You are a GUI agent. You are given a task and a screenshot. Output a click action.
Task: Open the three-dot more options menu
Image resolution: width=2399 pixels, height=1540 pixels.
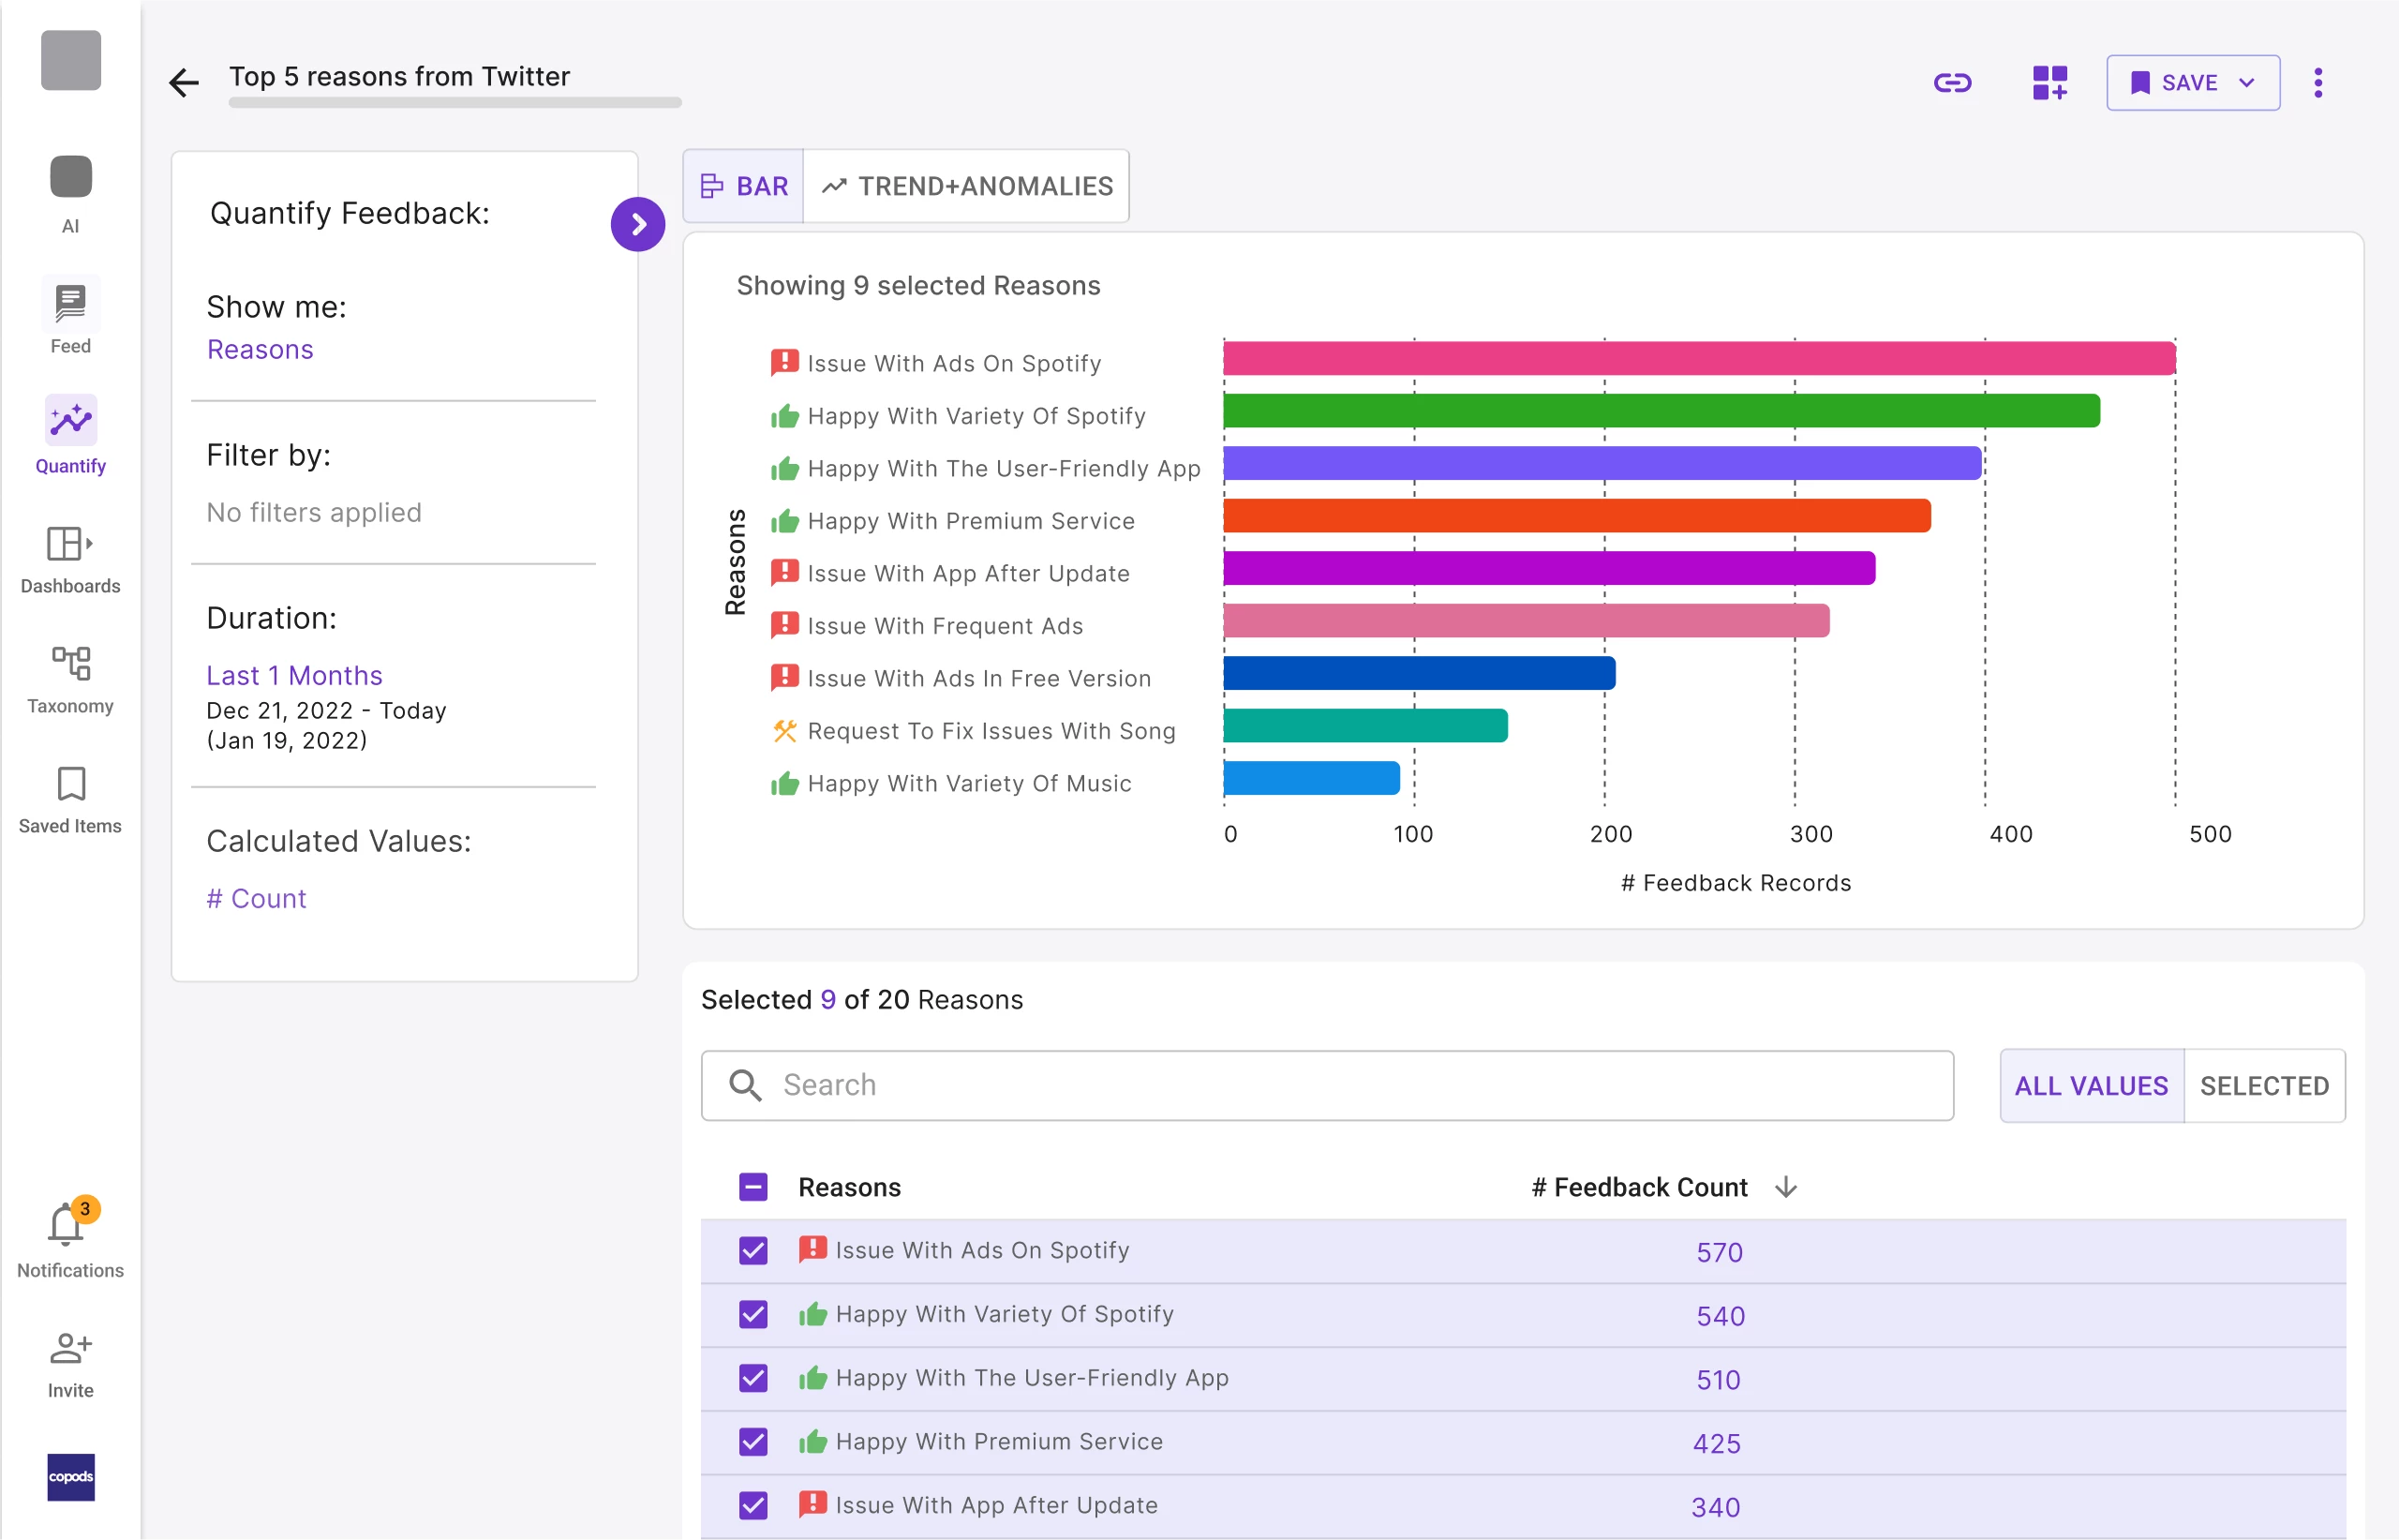click(x=2317, y=82)
